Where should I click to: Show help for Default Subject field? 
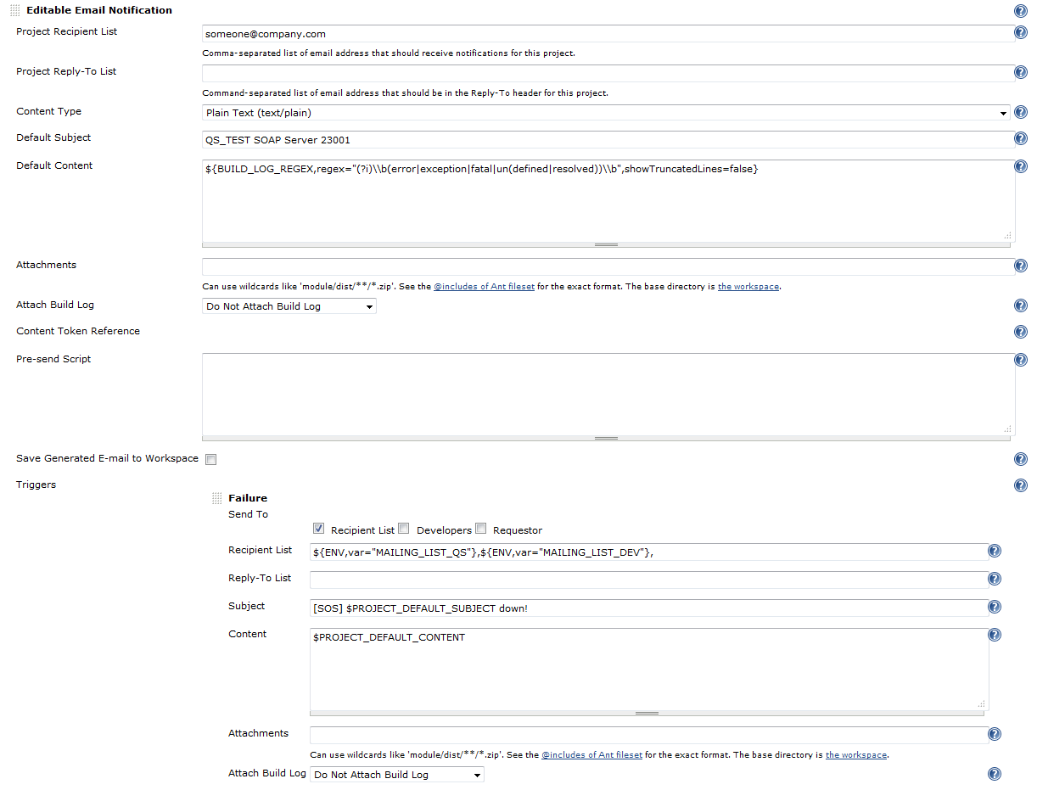1021,139
